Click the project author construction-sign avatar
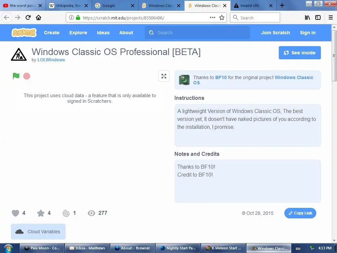 click(19, 54)
